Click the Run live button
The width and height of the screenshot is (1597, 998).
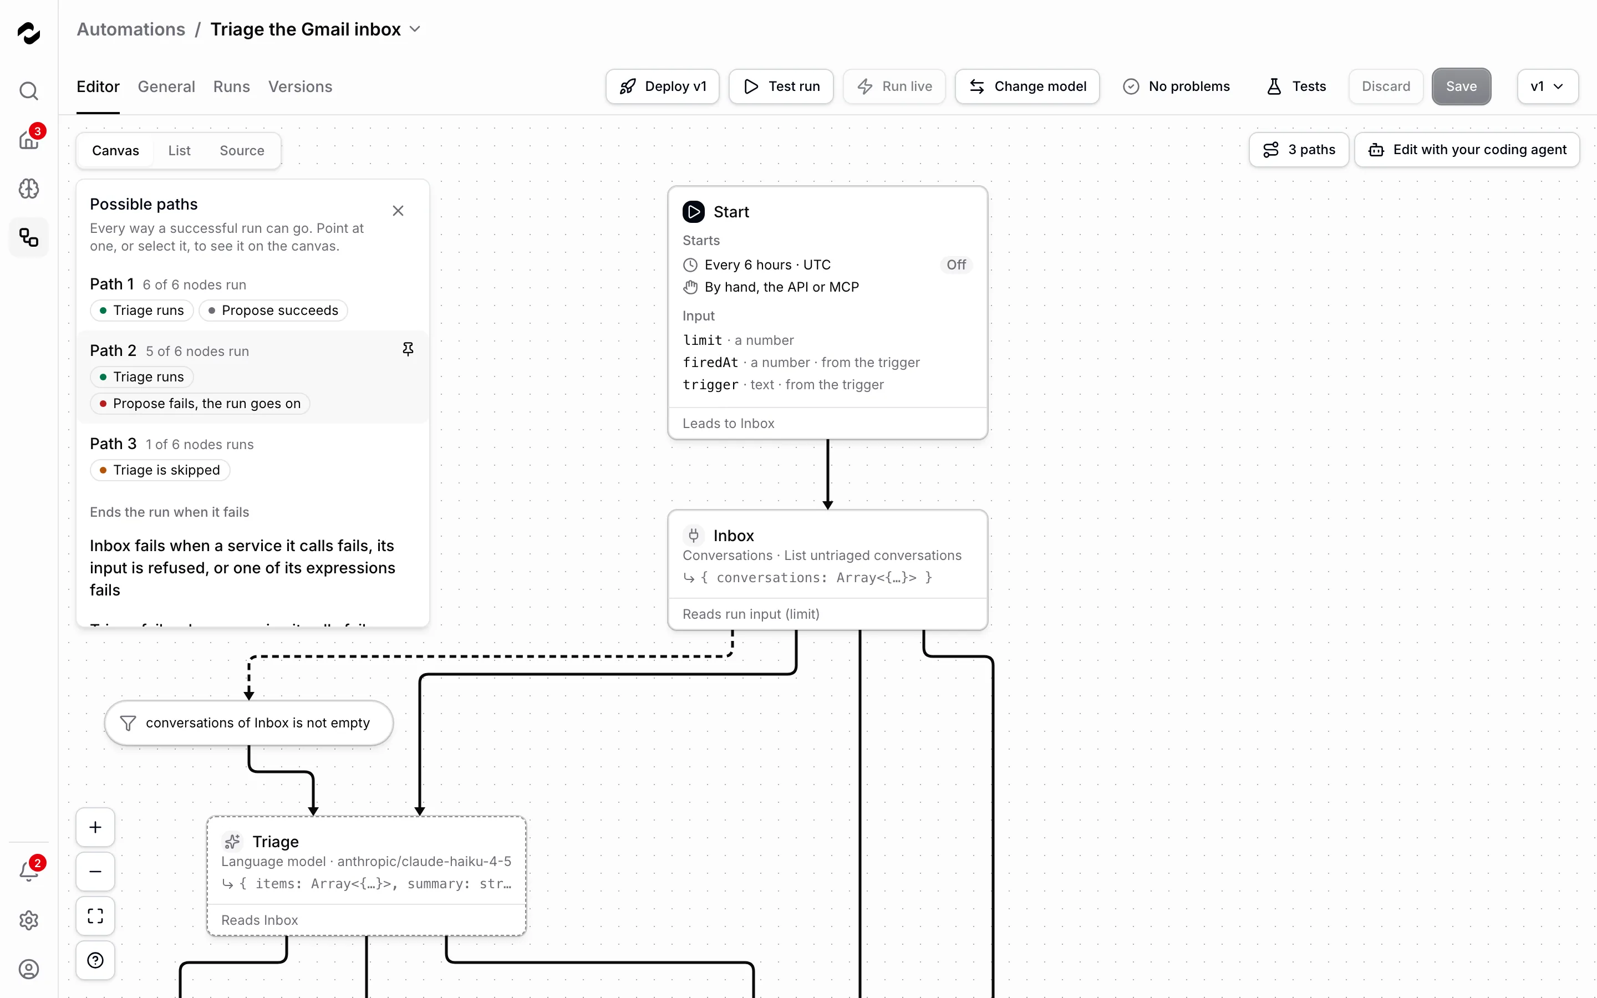pyautogui.click(x=894, y=86)
